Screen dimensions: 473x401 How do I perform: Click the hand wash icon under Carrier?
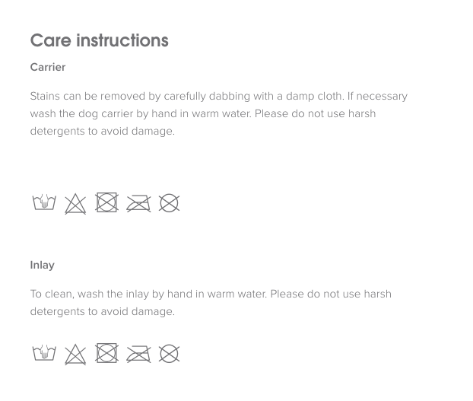(44, 202)
